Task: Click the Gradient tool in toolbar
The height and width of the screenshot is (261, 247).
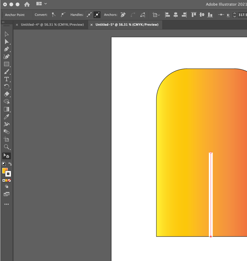Action: [6, 109]
